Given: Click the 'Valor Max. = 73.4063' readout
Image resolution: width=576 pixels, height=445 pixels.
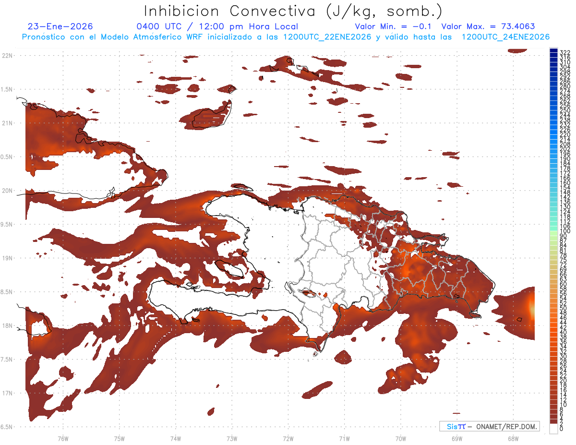Looking at the screenshot, I should 488,26.
